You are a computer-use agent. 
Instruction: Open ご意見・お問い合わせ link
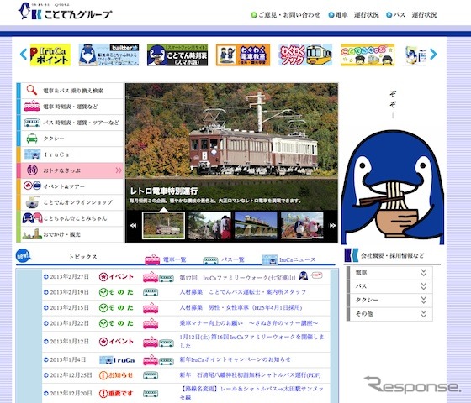point(286,15)
